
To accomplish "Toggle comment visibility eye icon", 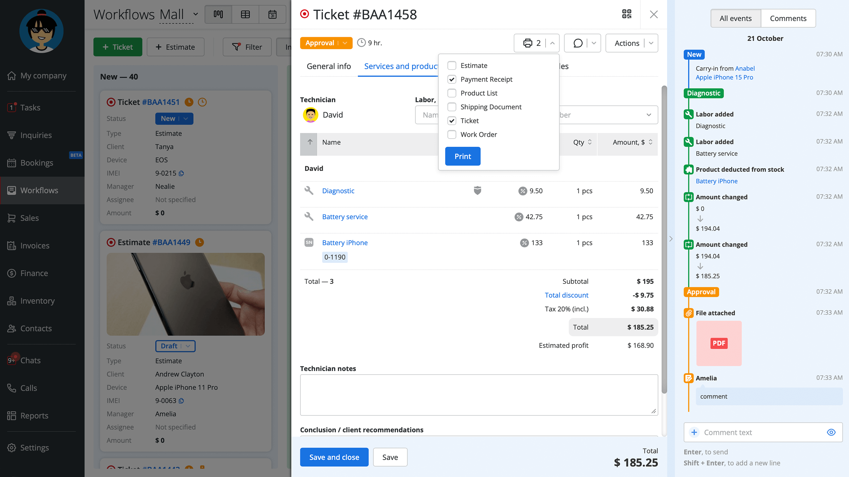I will (x=831, y=432).
